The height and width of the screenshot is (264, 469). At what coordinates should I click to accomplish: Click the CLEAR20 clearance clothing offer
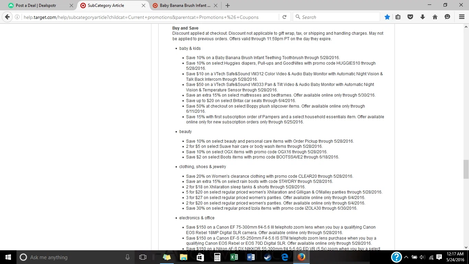[270, 176]
